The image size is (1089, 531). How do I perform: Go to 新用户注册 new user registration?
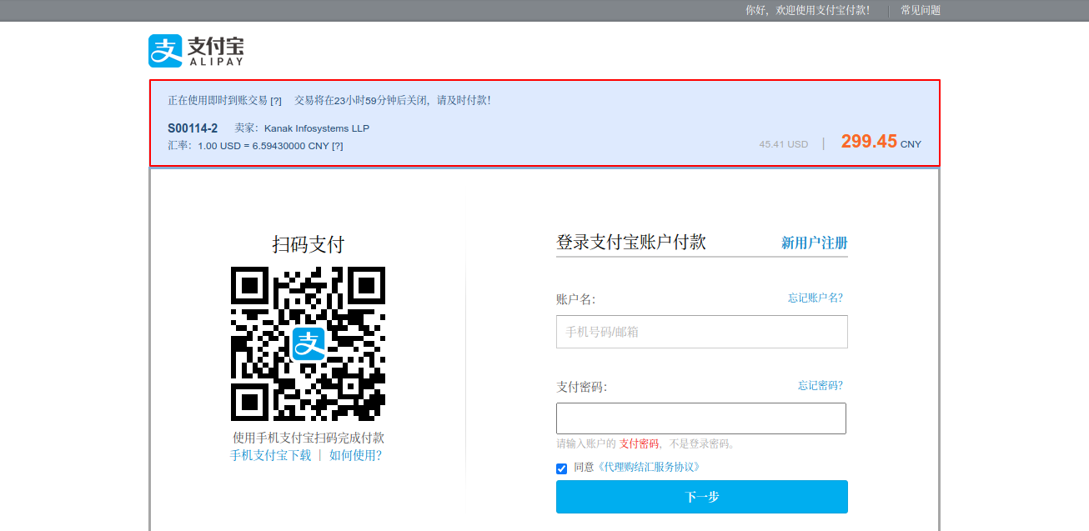814,243
